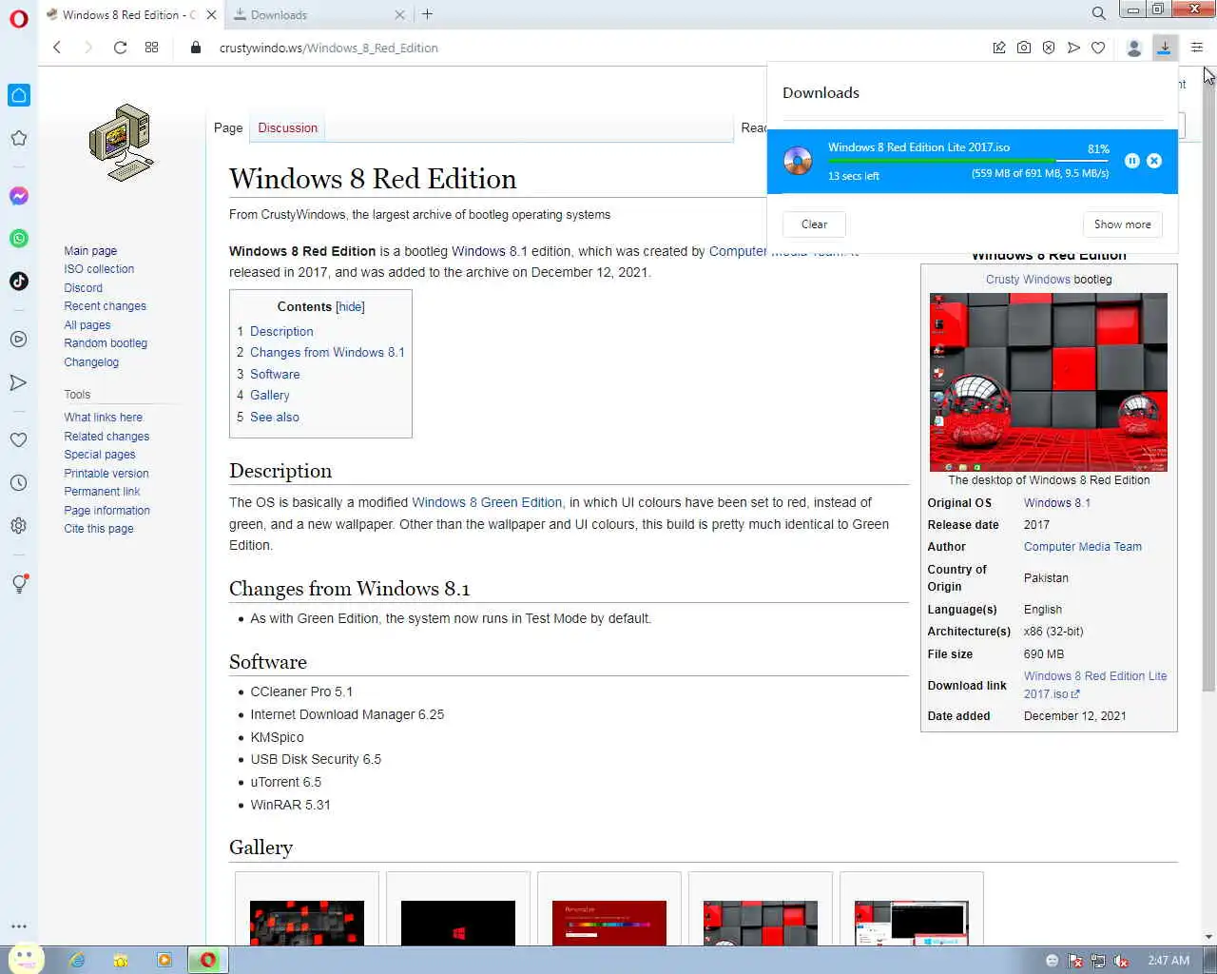Open the Start button on taskbar

pos(25,959)
